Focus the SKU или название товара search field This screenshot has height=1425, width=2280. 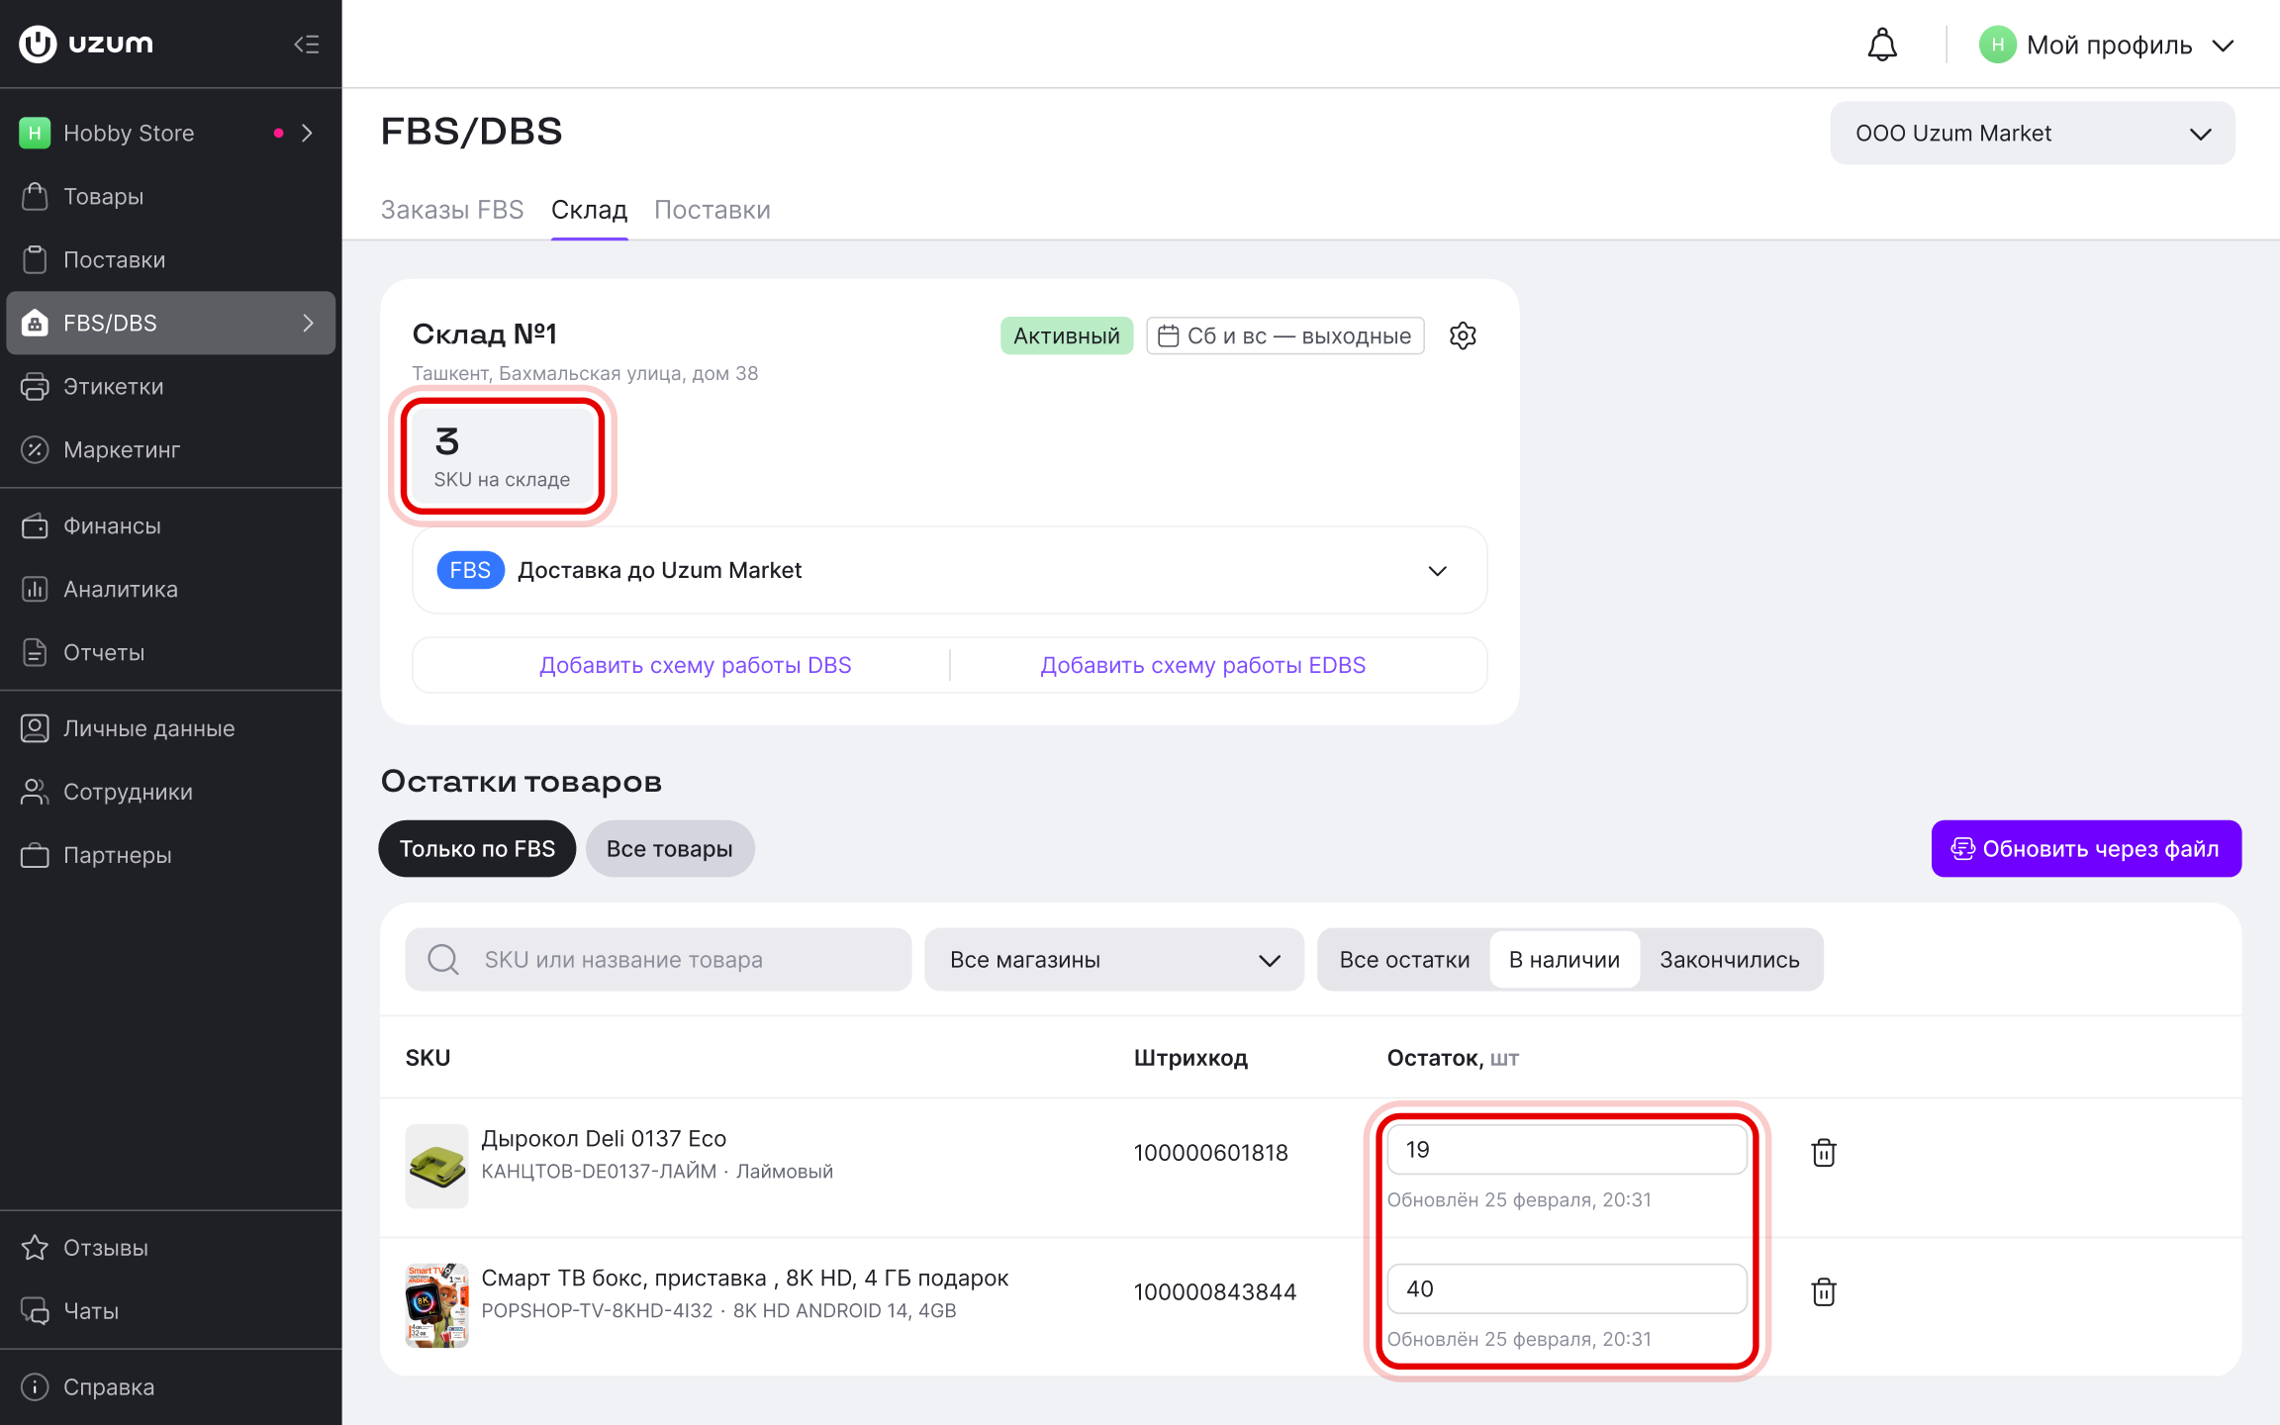tap(658, 960)
